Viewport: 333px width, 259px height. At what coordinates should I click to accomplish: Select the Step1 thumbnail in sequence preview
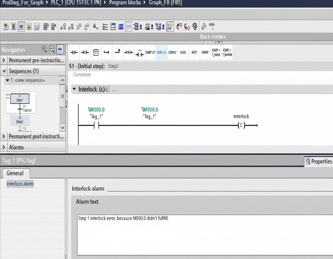coord(20,99)
